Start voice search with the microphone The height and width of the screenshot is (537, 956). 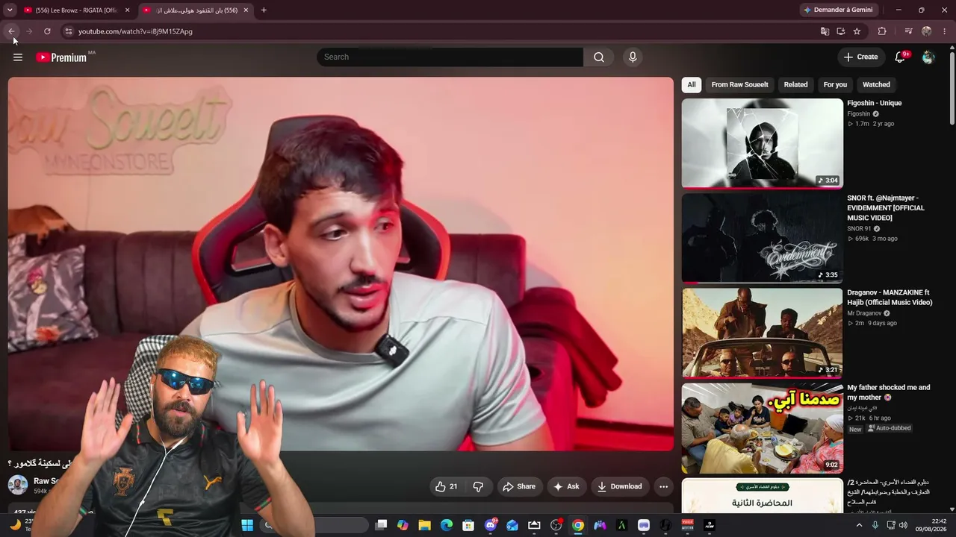point(633,57)
